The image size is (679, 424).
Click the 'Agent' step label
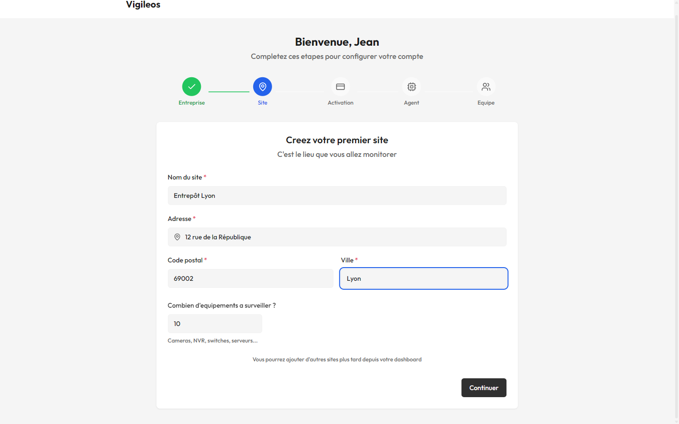point(412,103)
